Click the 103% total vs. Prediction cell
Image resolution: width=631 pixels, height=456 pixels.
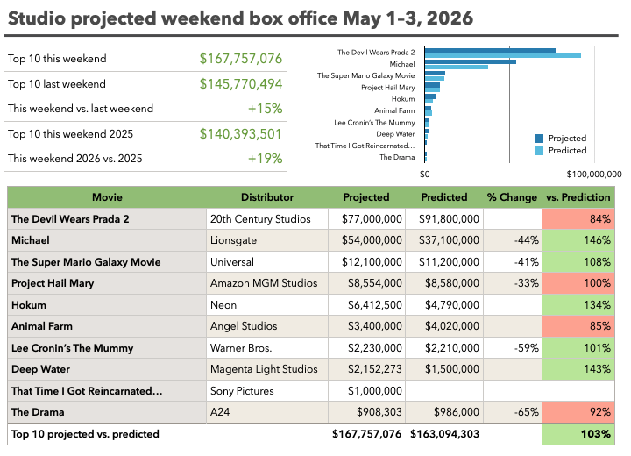(x=578, y=434)
